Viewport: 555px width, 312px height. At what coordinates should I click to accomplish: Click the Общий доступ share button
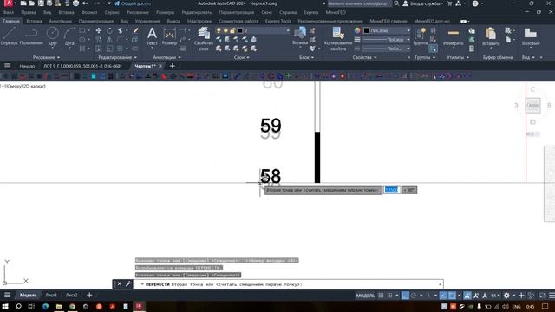pos(133,3)
